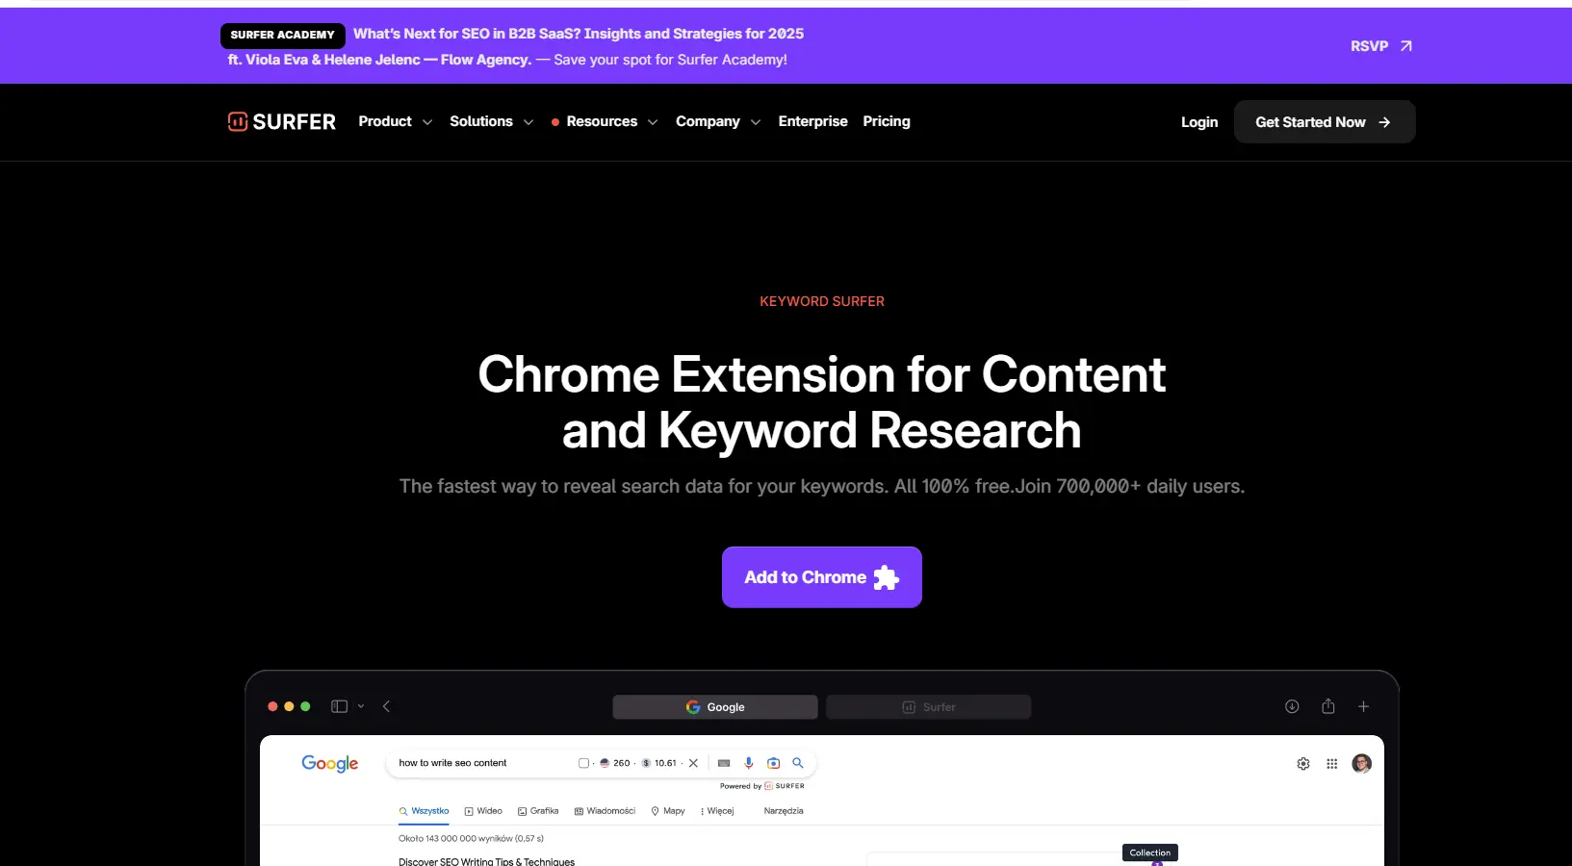Click the US flag search volume icon

(x=605, y=763)
